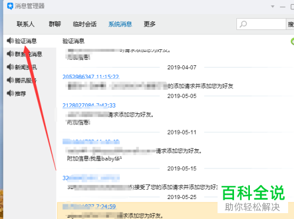
Task: Click speaker icon beside 新闻资讯
Action: click(11, 67)
